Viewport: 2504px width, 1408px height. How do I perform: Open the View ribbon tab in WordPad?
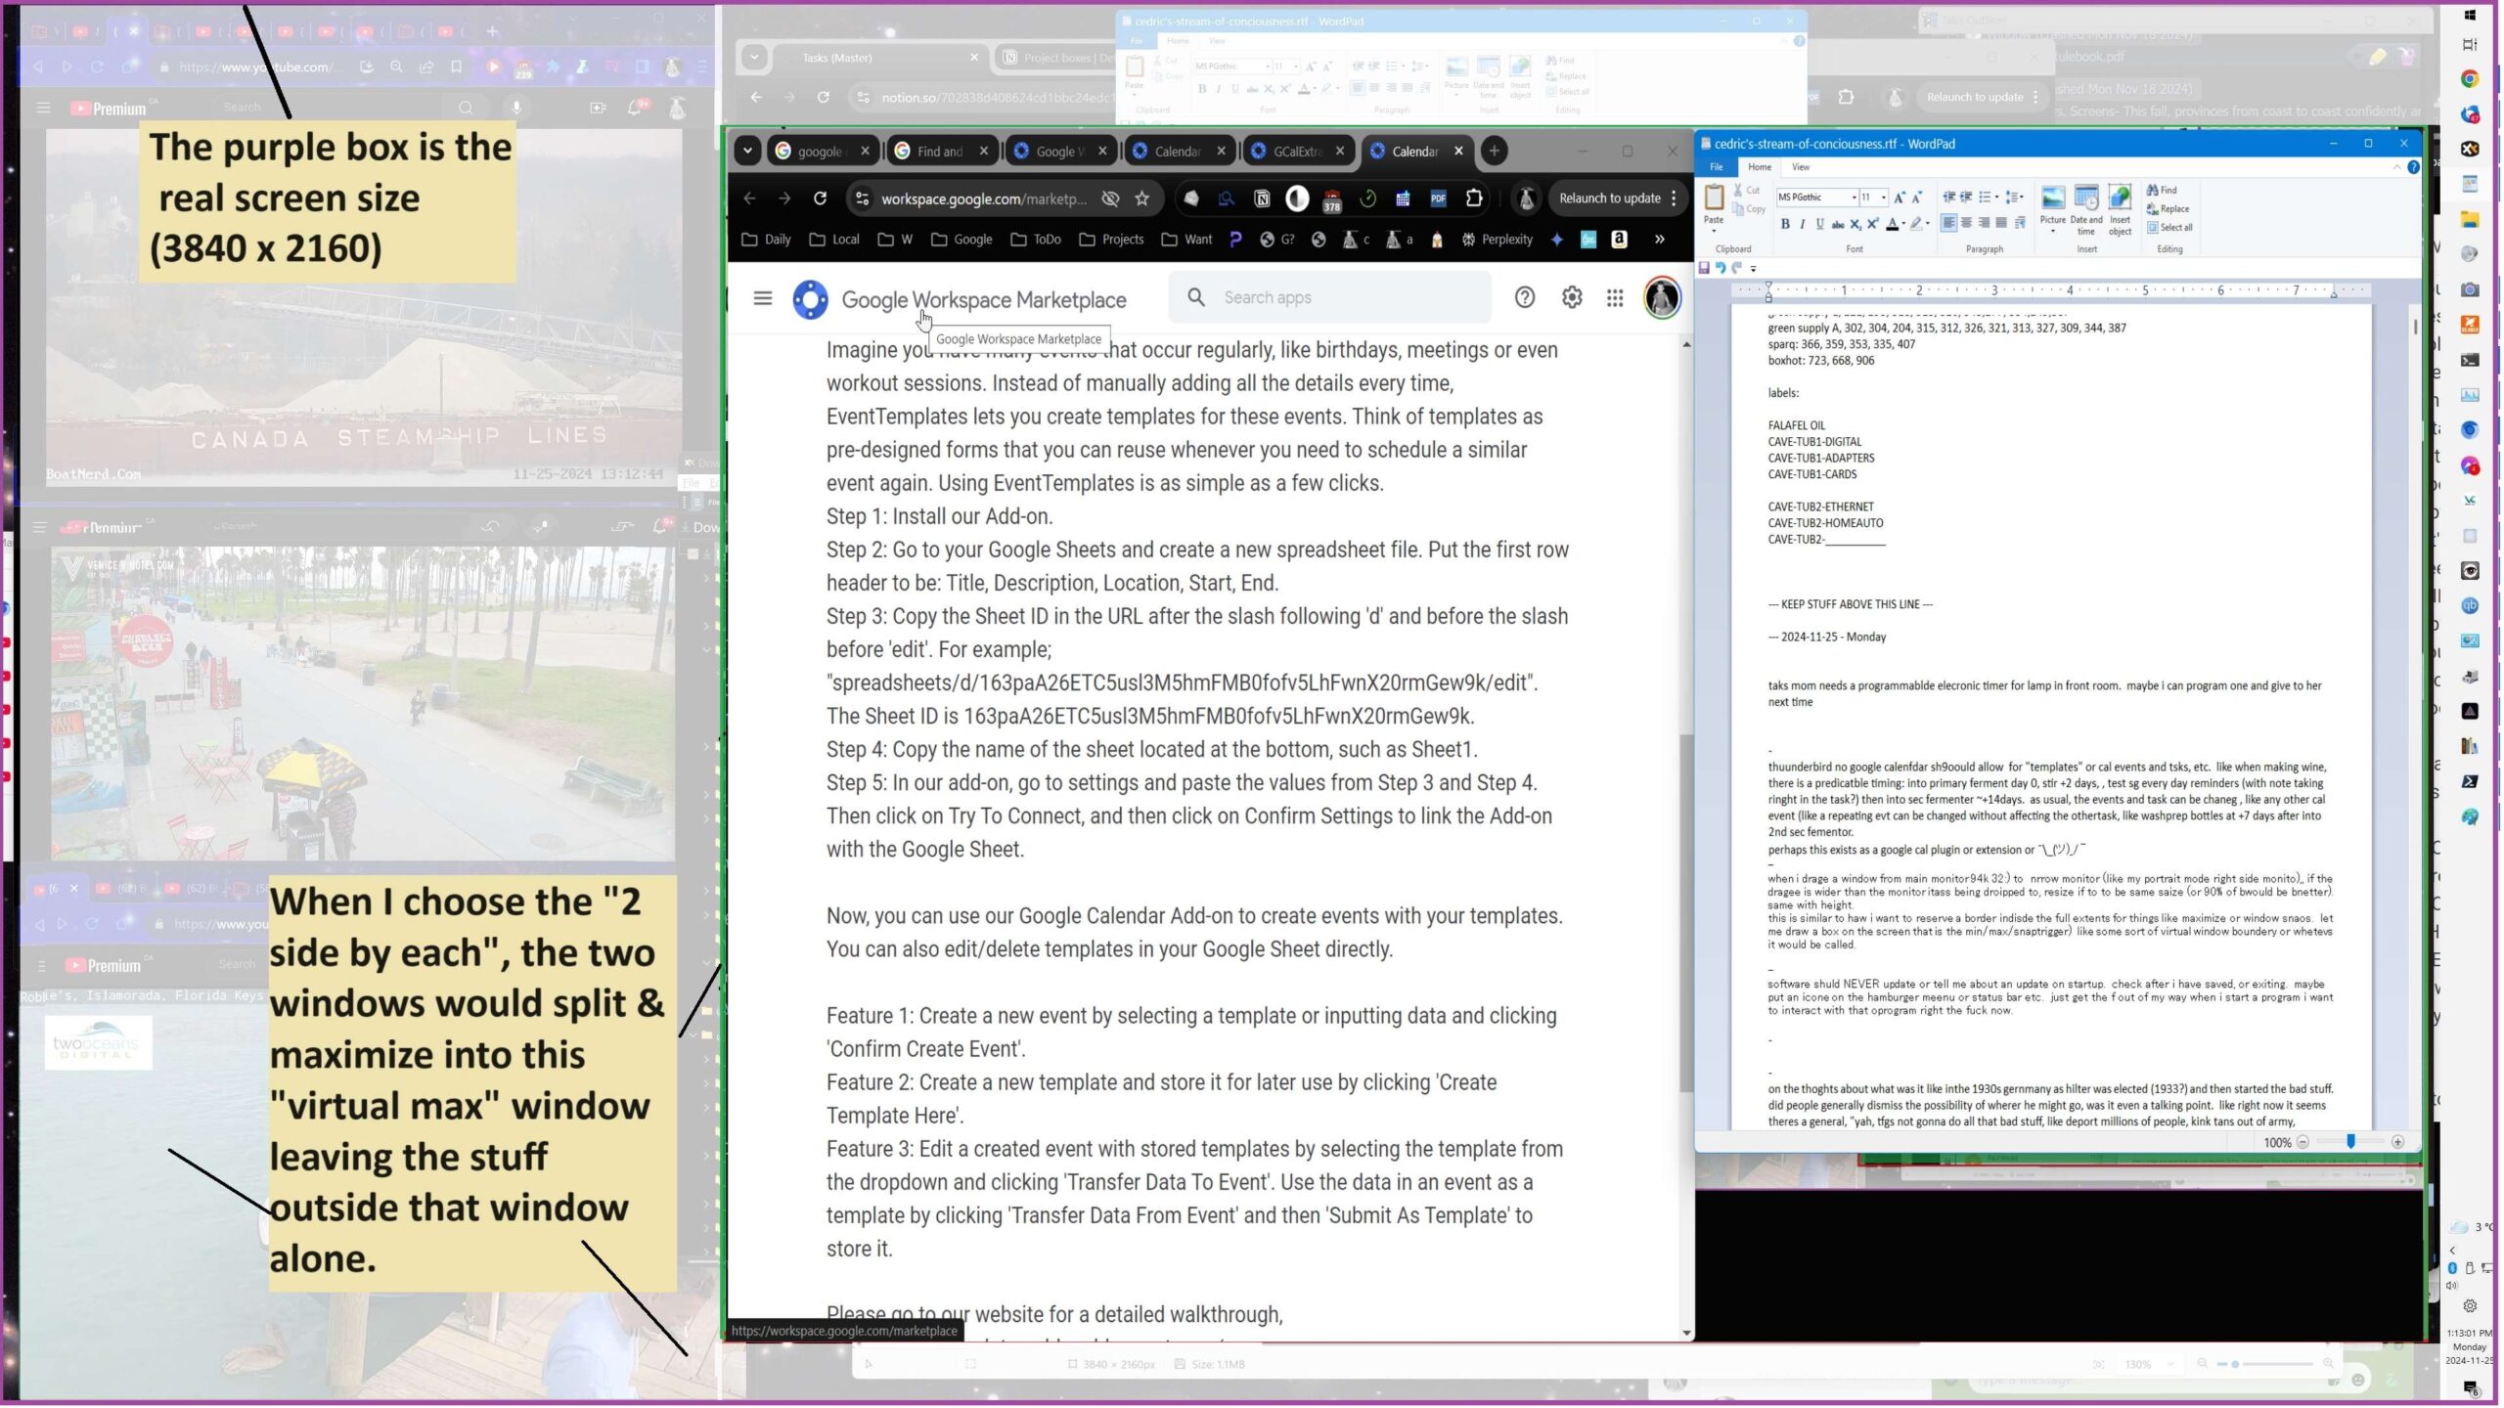(1801, 167)
